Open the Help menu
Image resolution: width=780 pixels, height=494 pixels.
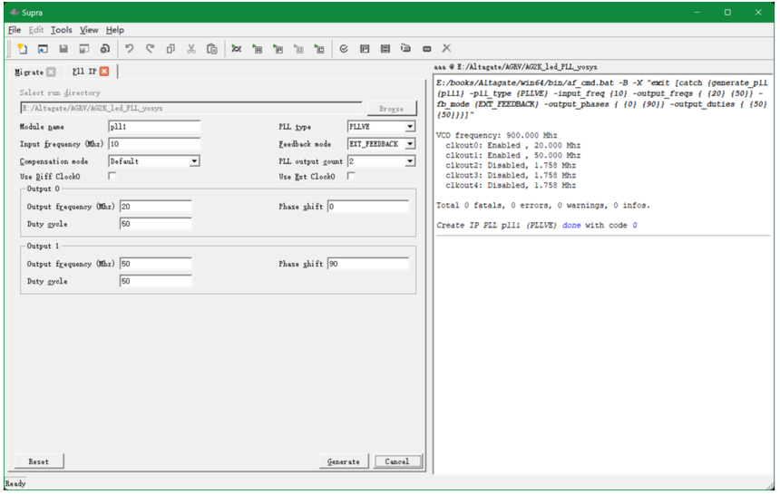click(115, 30)
